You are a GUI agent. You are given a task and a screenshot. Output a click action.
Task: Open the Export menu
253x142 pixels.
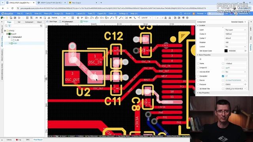102,13
